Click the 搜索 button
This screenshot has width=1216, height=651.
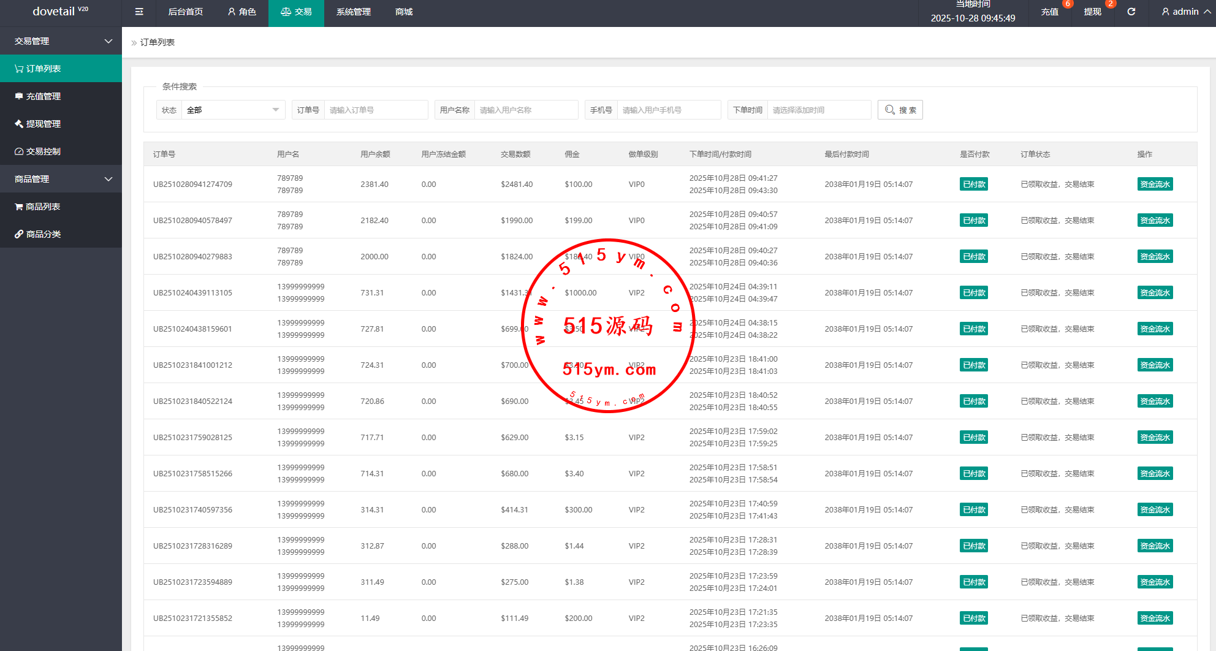[x=900, y=110]
